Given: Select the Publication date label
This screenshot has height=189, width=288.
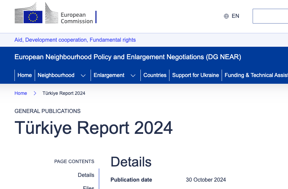Looking at the screenshot, I should coord(131,180).
